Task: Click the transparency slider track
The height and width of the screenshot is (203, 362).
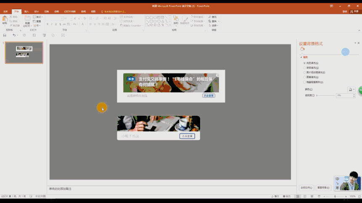Action: click(326, 96)
